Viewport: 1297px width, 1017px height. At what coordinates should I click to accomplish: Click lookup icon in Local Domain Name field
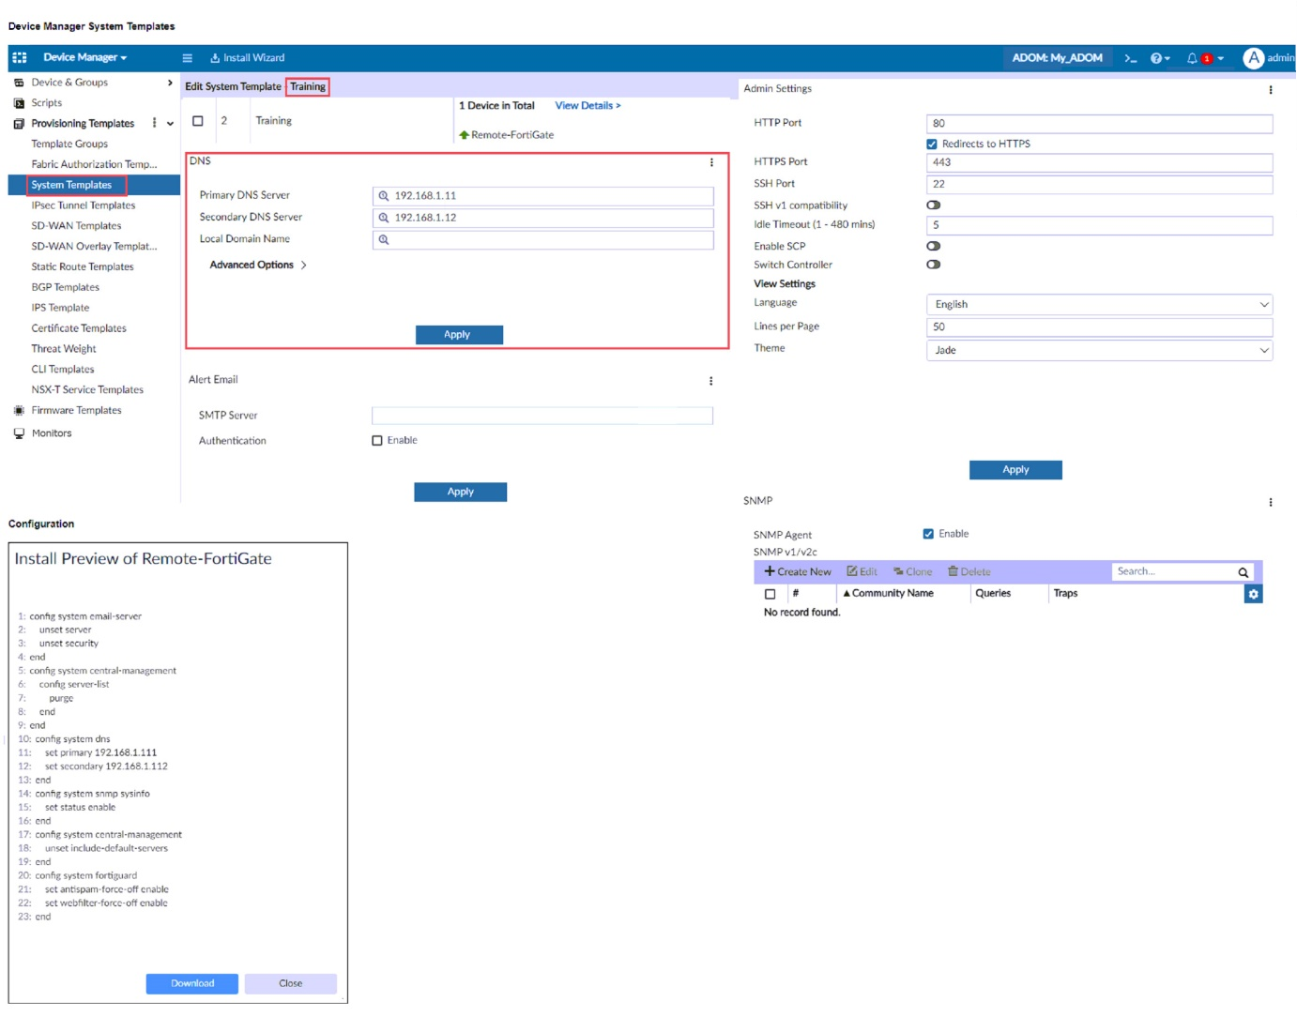pyautogui.click(x=383, y=239)
